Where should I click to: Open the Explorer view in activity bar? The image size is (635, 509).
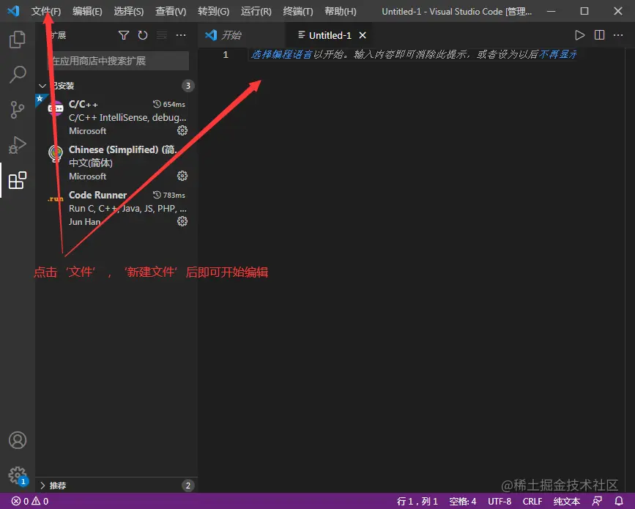coord(18,40)
